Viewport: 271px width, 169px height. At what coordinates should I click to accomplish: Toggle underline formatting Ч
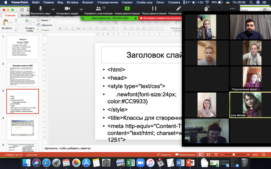tap(72, 28)
